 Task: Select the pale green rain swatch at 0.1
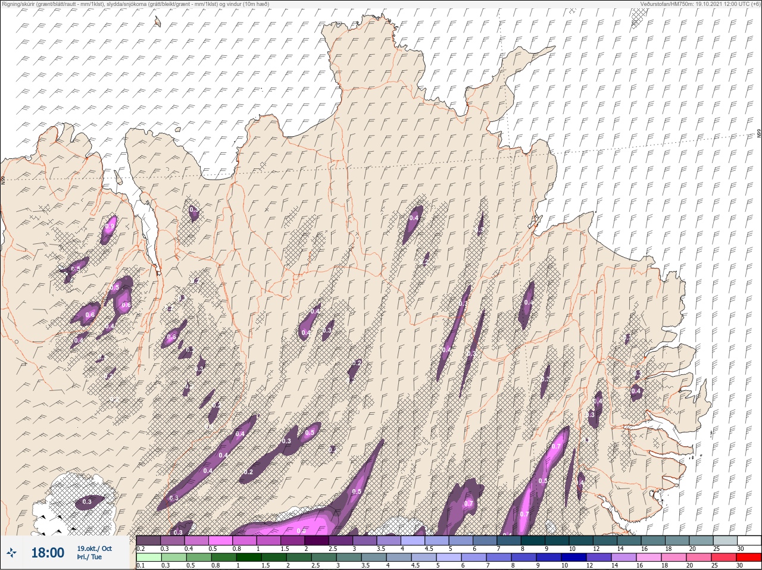pyautogui.click(x=148, y=558)
